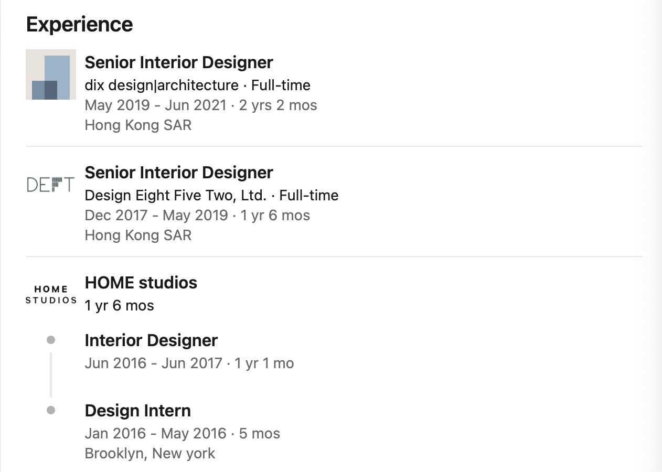Viewport: 662px width, 472px height.
Task: Click the 1 yr 6 mos HOME studios duration
Action: tap(120, 305)
